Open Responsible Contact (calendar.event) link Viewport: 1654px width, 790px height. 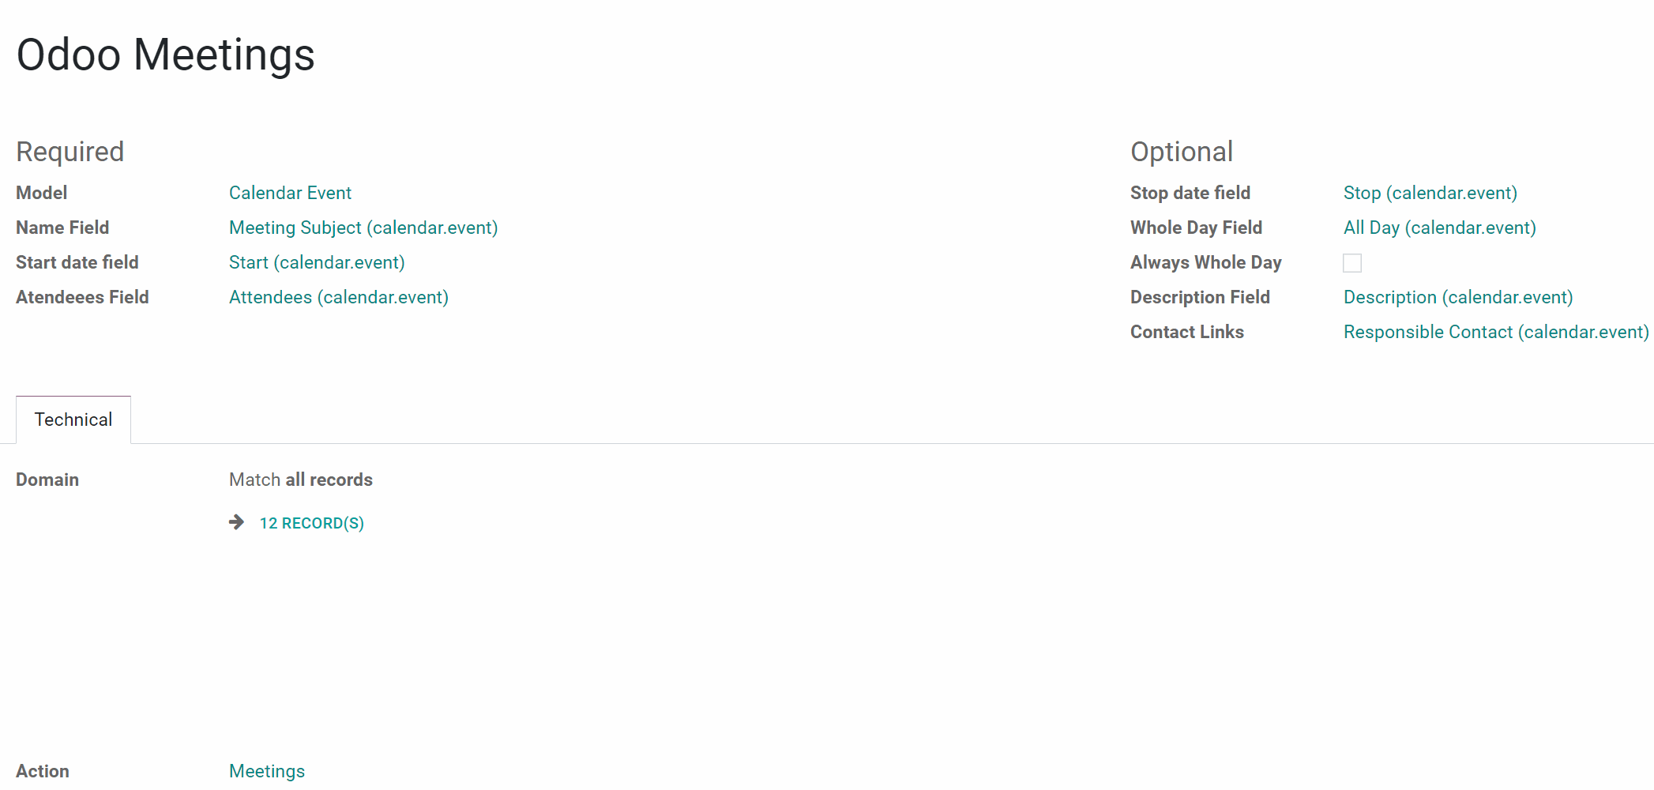pos(1496,332)
